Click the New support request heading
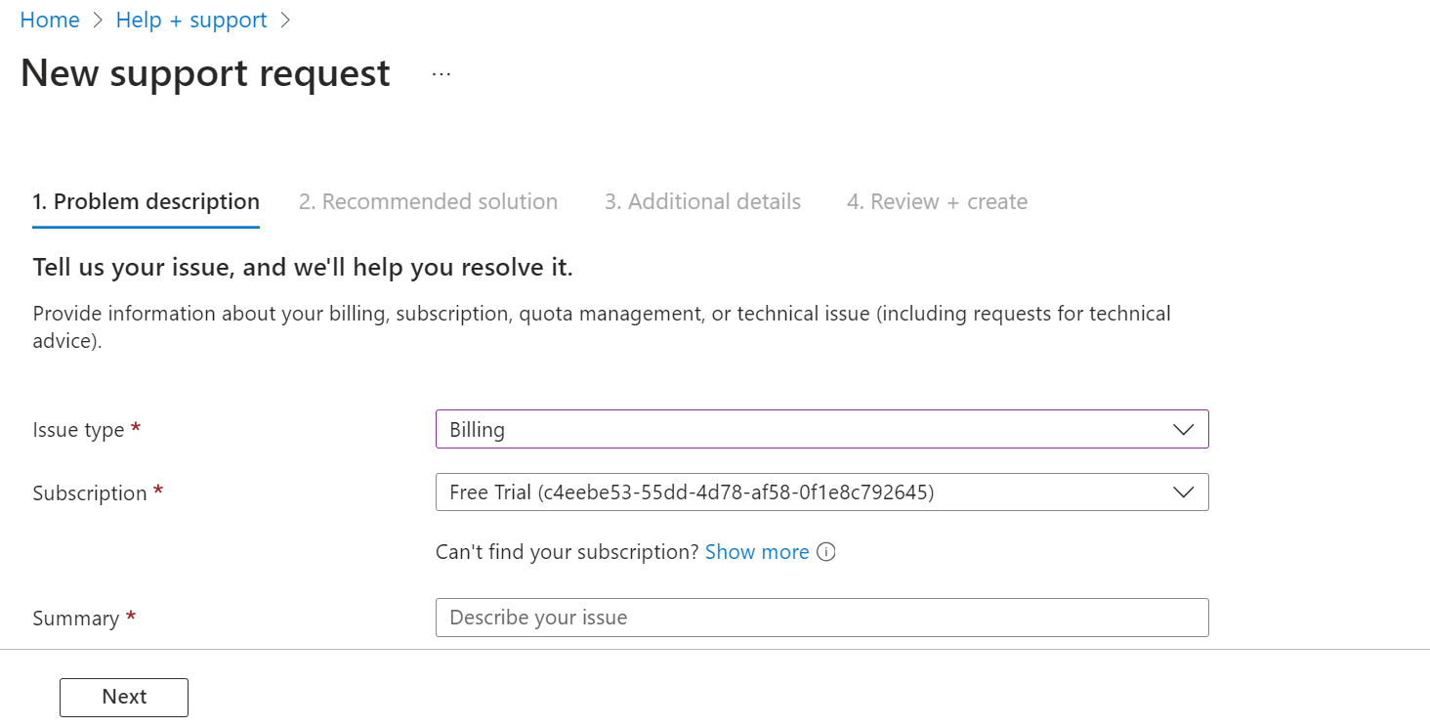The image size is (1430, 727). point(205,73)
